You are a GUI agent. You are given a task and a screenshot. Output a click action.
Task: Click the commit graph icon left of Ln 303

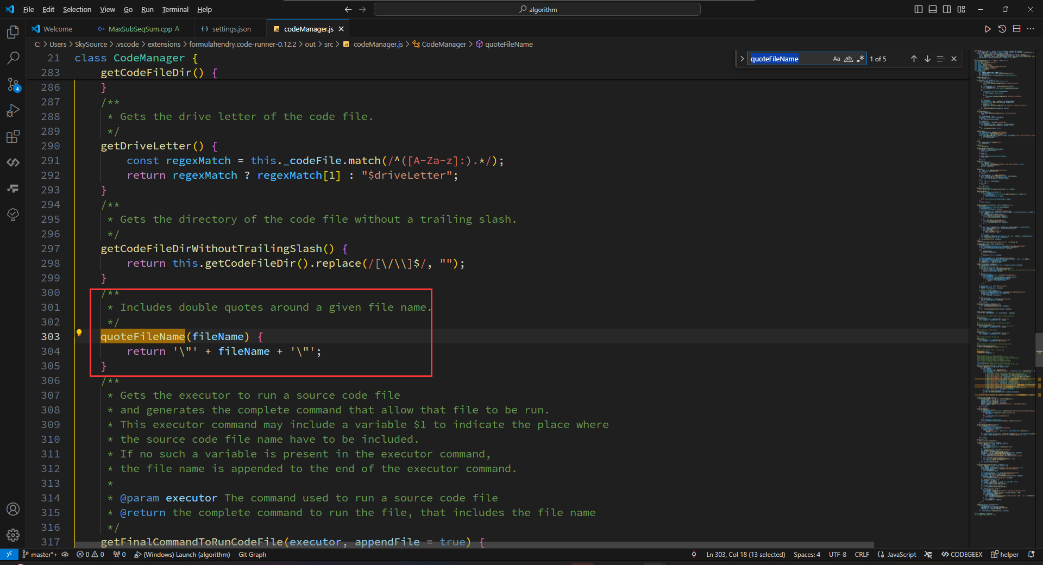pos(694,555)
